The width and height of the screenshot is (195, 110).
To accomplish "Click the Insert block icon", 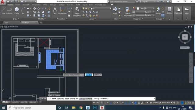I will (115, 11).
